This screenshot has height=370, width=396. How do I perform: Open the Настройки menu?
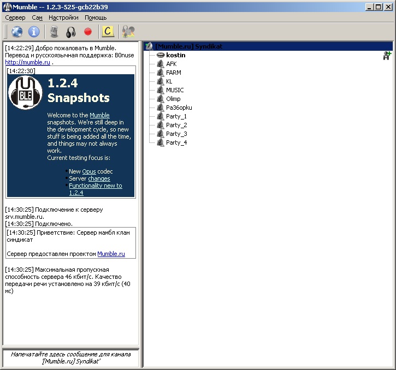[63, 17]
